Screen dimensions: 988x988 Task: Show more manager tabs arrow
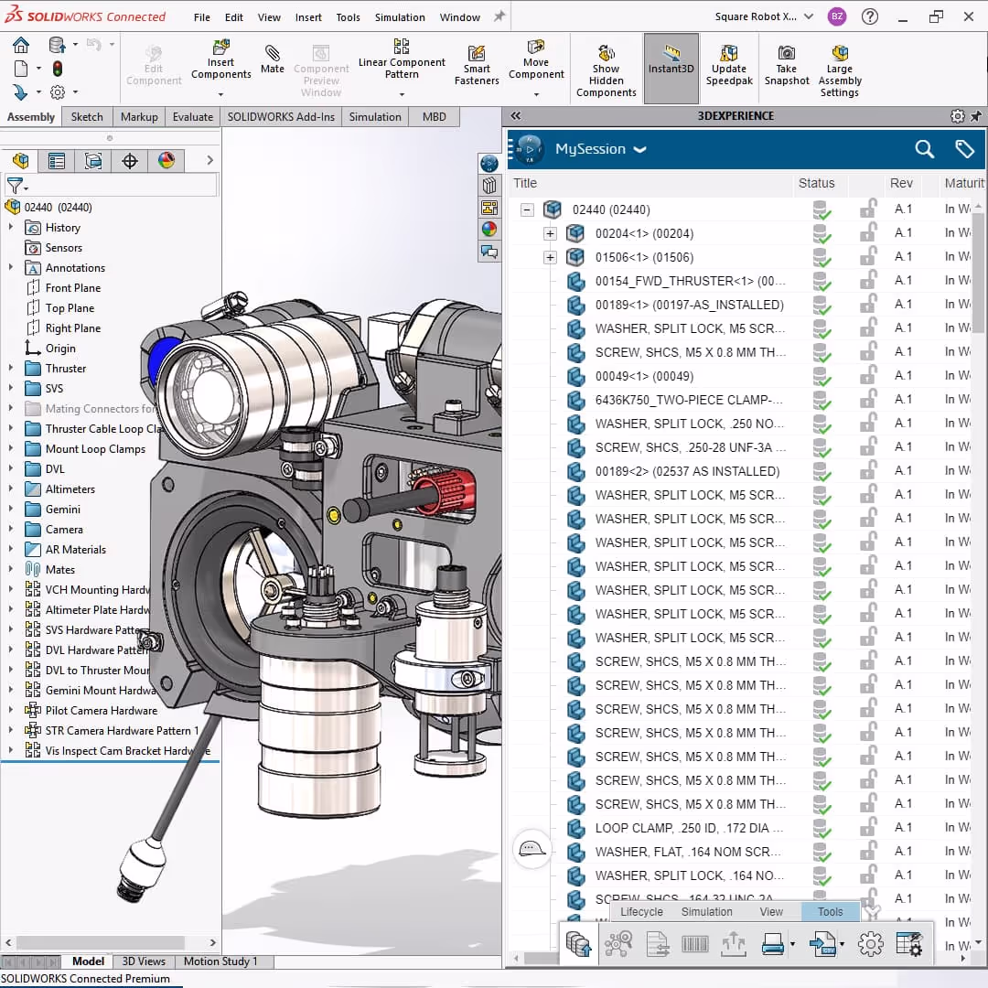point(209,161)
